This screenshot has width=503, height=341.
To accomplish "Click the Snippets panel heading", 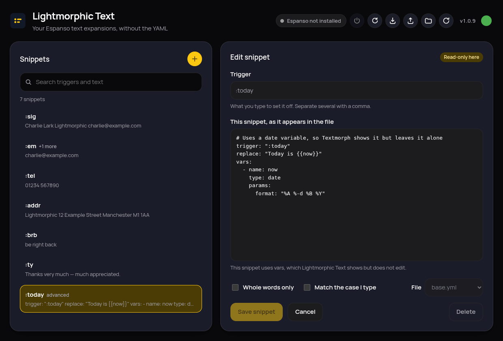I will click(34, 59).
